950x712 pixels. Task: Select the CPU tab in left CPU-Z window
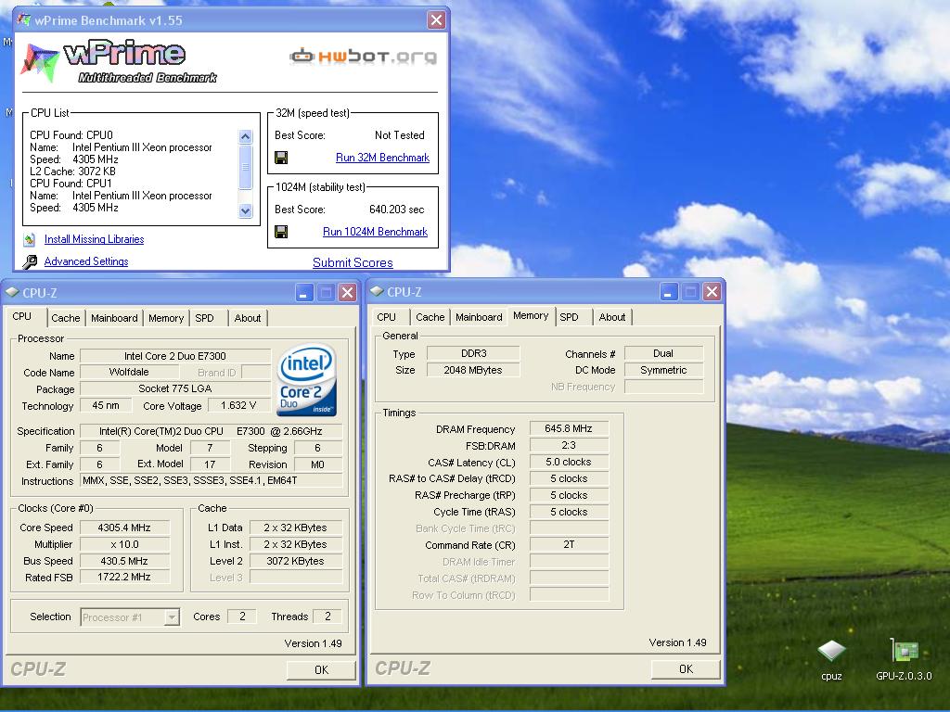(22, 317)
